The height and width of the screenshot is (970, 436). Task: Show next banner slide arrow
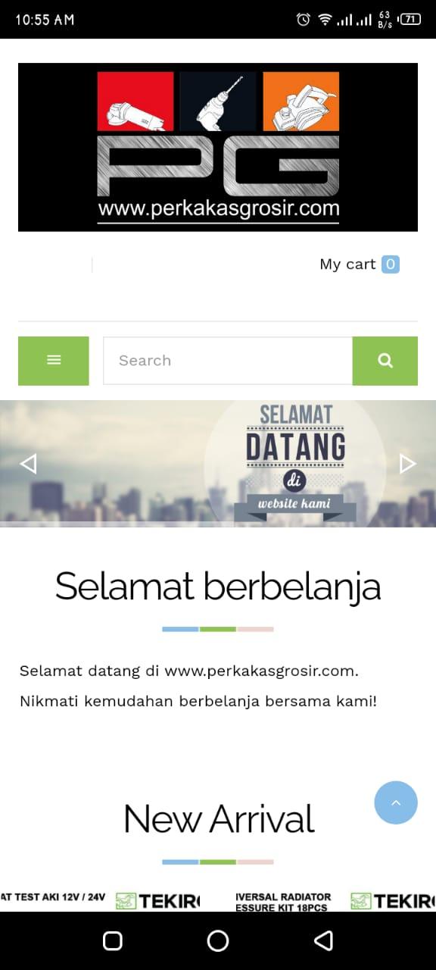pos(407,463)
